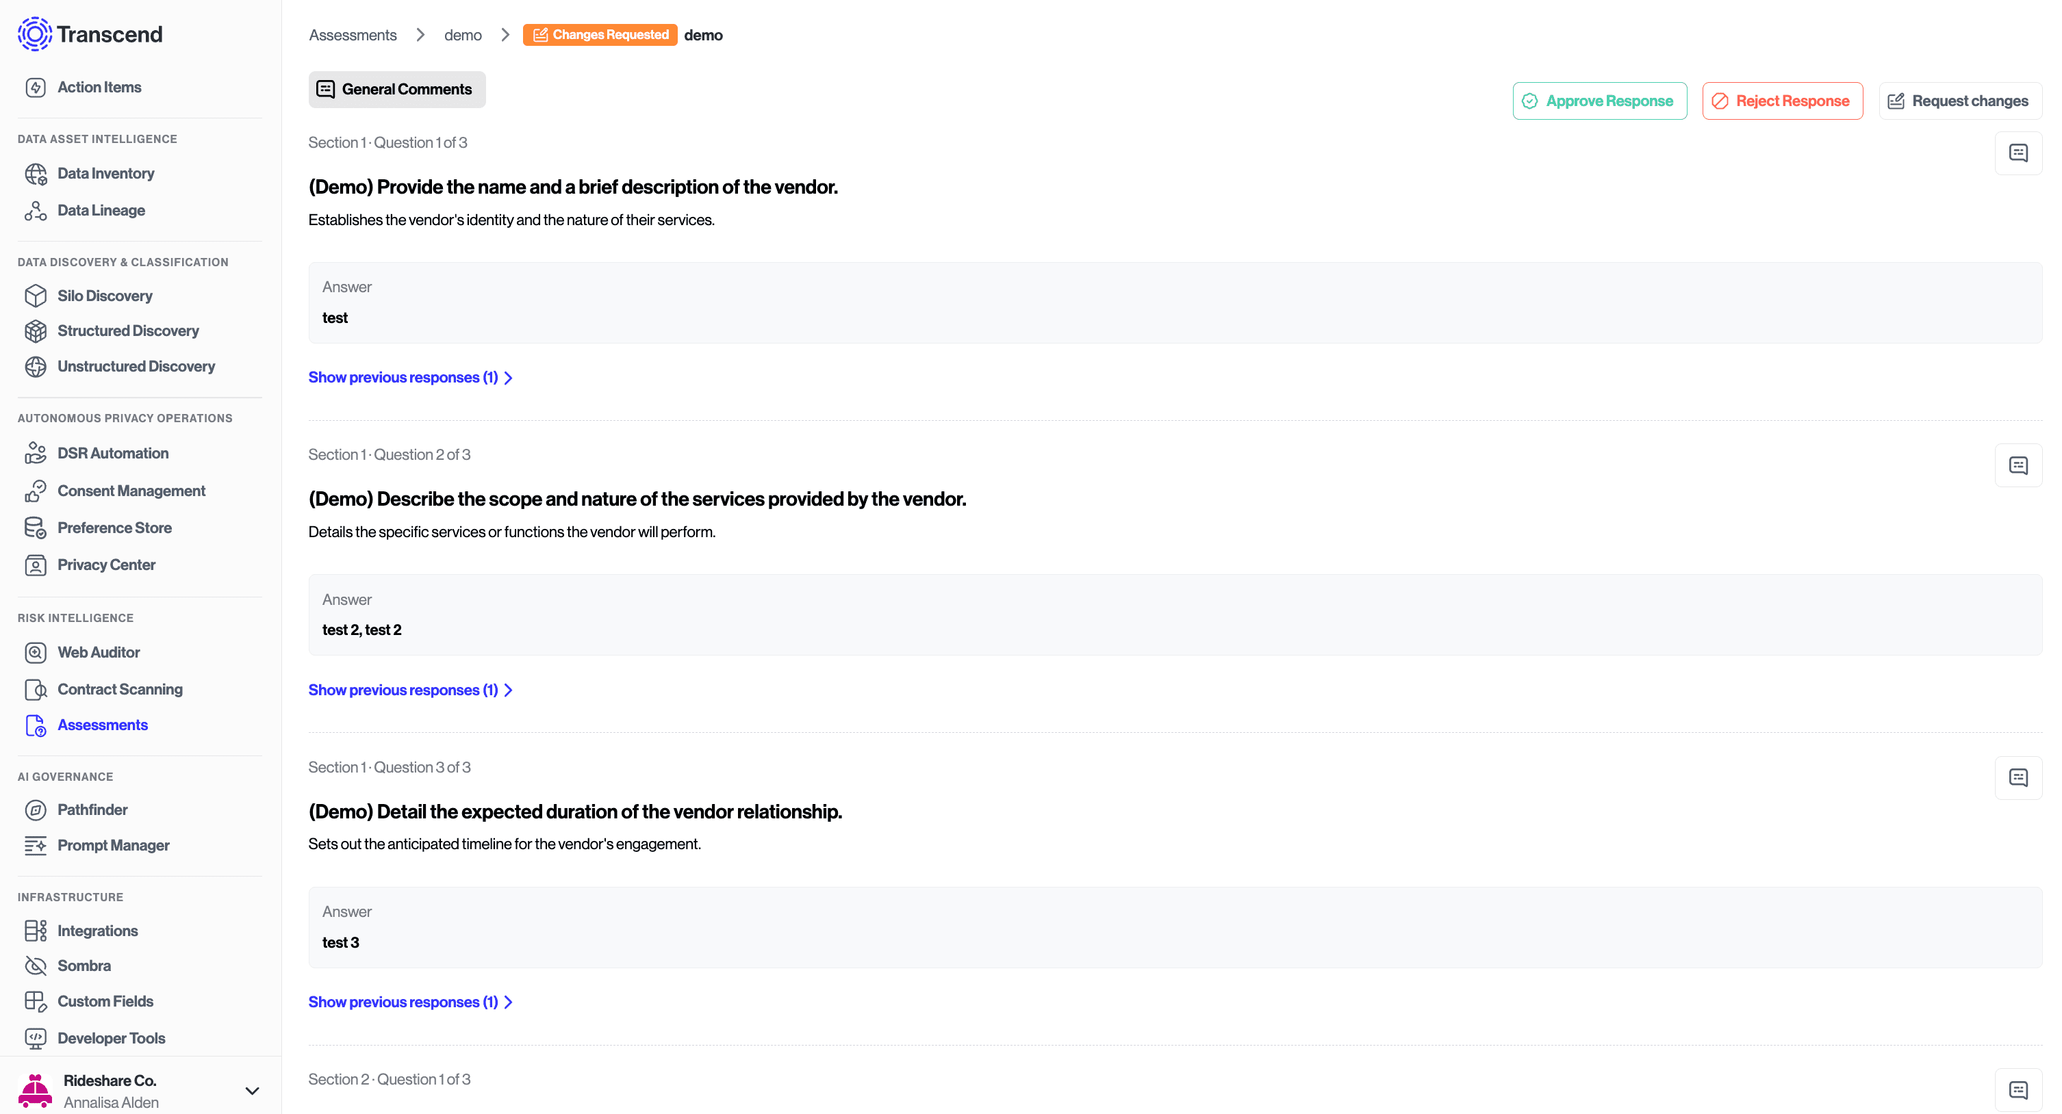Go to Assessments in sidebar menu
Viewport: 2062px width, 1114px height.
pyautogui.click(x=103, y=725)
